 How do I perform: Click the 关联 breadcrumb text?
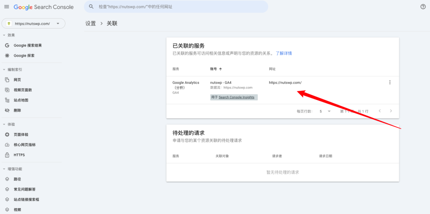pyautogui.click(x=112, y=23)
